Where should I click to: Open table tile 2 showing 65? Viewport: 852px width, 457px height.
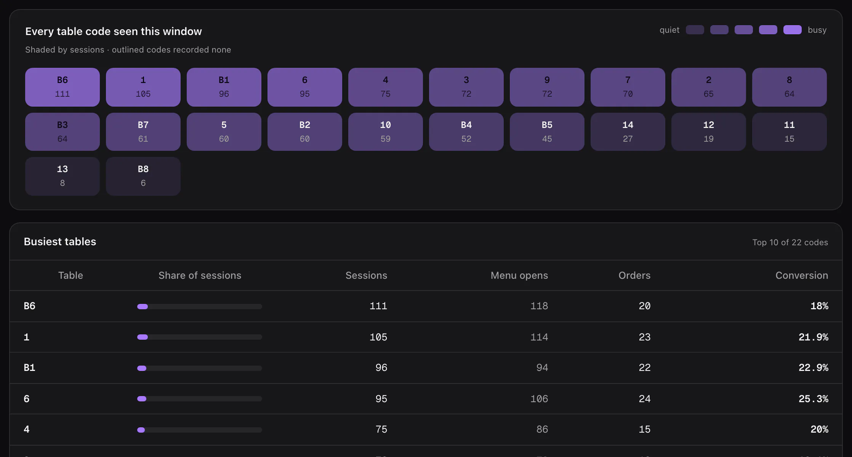[709, 87]
